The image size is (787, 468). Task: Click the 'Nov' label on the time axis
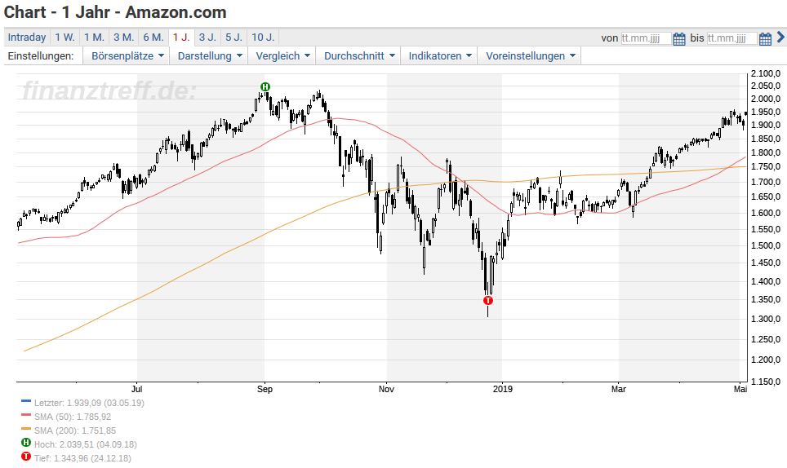[x=386, y=390]
